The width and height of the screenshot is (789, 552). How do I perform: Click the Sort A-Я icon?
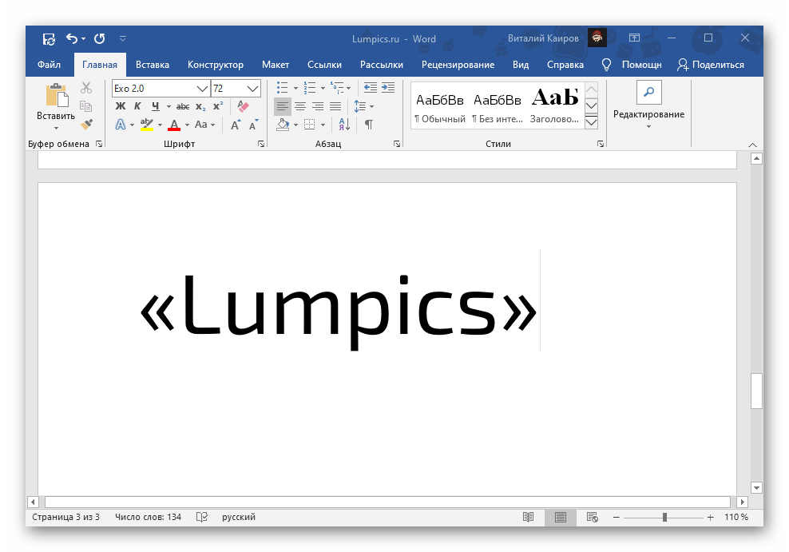point(344,125)
